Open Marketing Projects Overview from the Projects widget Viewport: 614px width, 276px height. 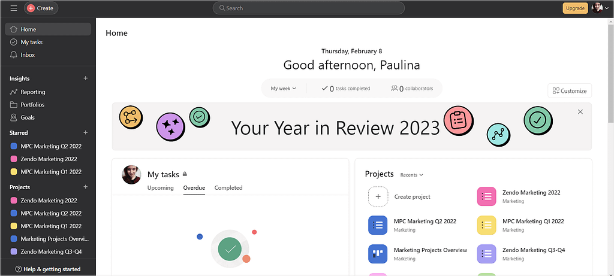[431, 250]
